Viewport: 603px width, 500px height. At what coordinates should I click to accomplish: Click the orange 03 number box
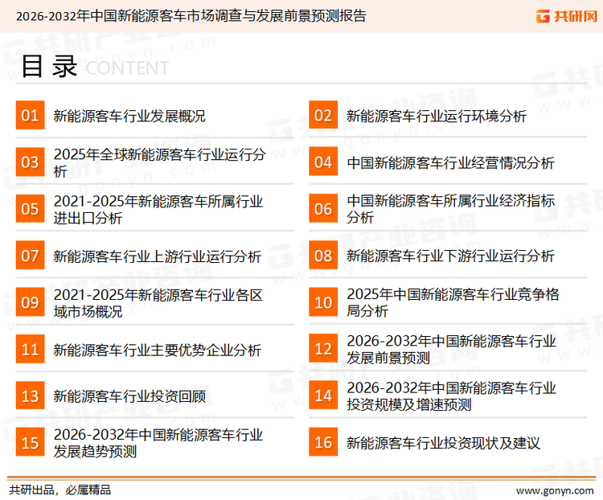(30, 162)
